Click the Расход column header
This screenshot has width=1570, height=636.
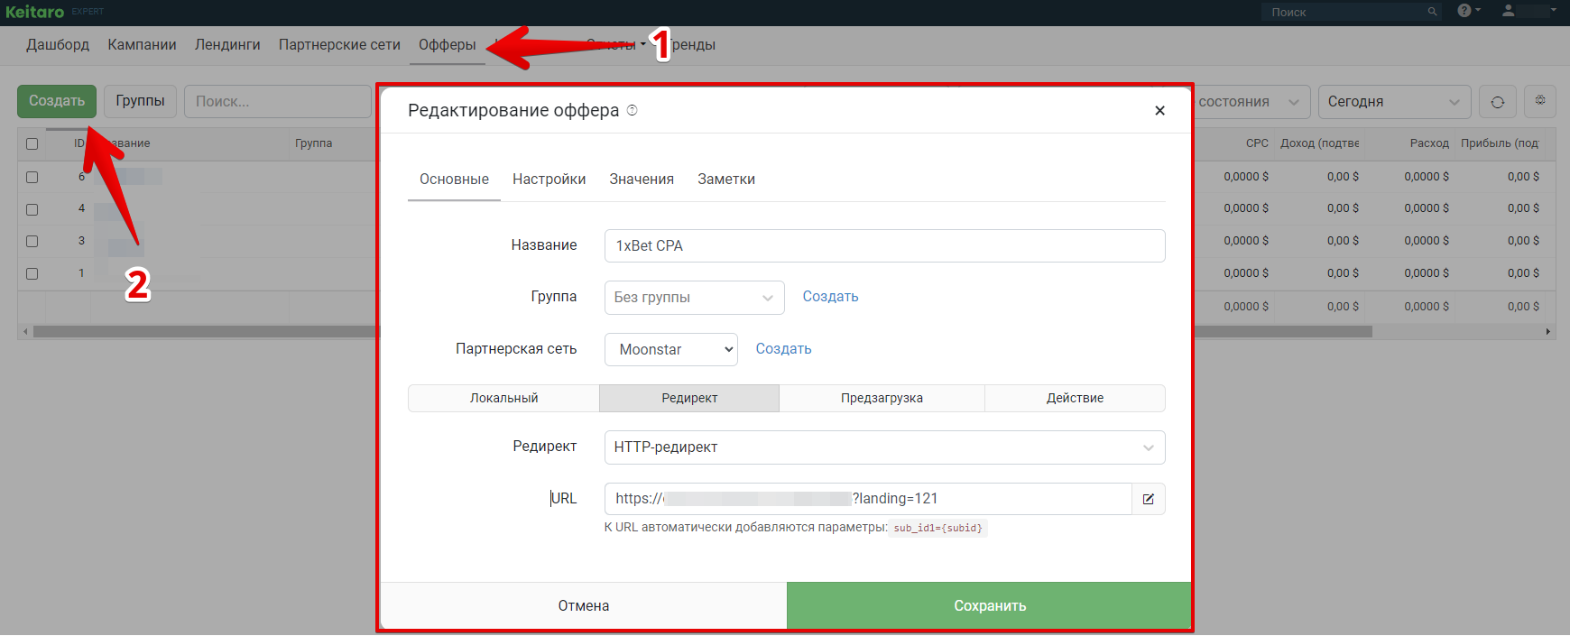pos(1429,143)
